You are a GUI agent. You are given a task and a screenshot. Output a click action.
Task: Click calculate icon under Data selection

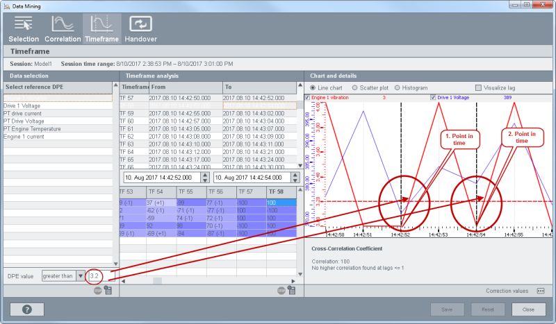[x=108, y=291]
